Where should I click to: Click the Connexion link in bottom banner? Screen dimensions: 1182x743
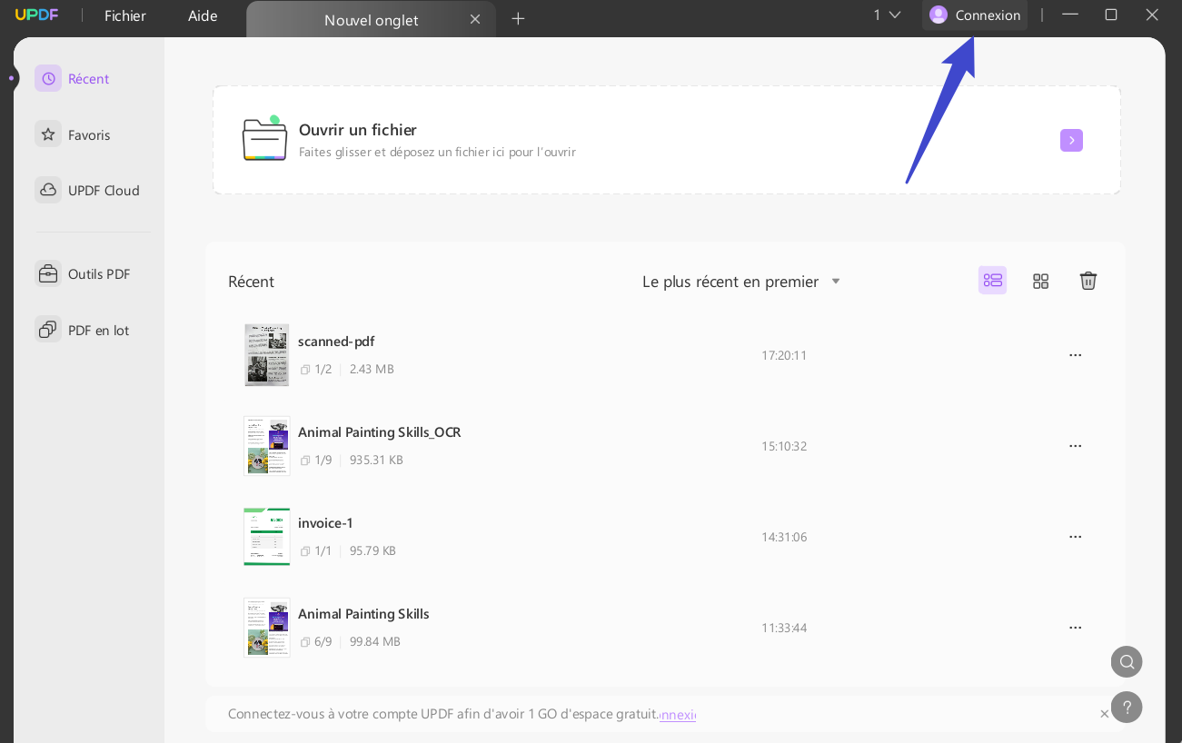[678, 715]
